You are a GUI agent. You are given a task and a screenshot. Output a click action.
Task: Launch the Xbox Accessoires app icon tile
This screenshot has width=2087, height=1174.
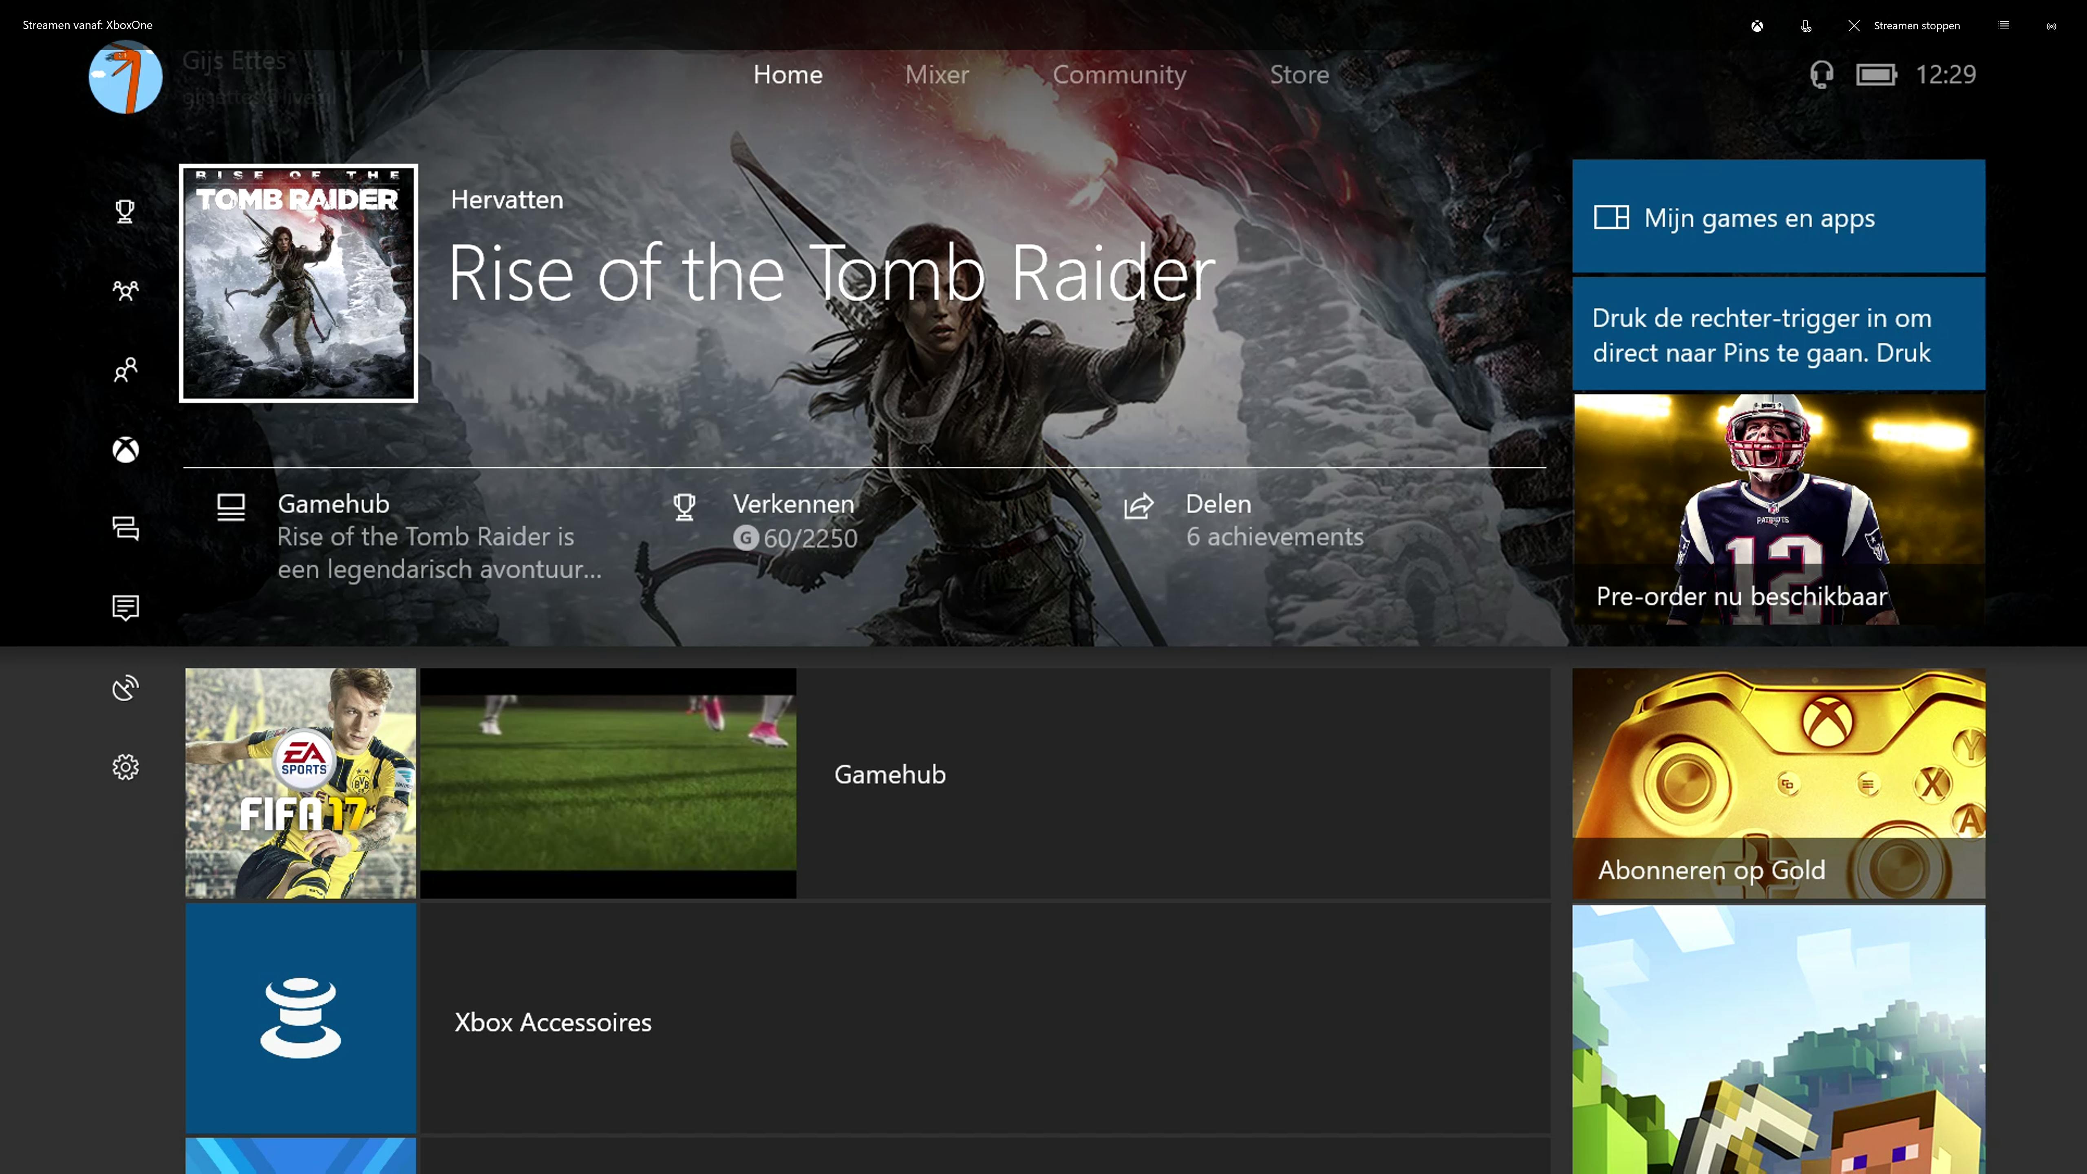click(300, 1018)
